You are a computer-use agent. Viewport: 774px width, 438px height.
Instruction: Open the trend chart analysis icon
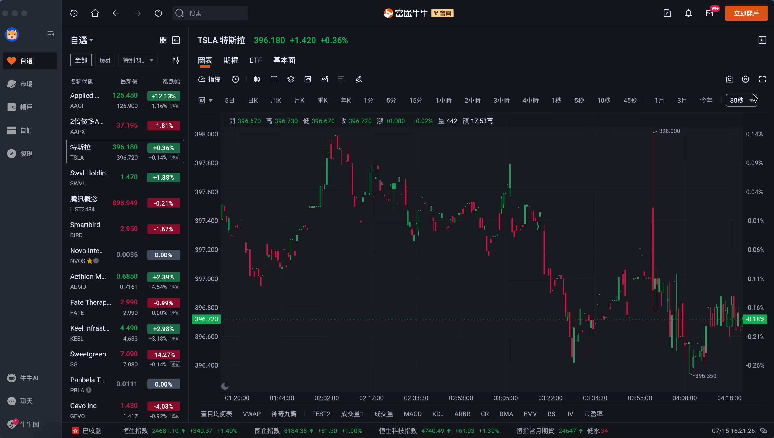tap(324, 79)
